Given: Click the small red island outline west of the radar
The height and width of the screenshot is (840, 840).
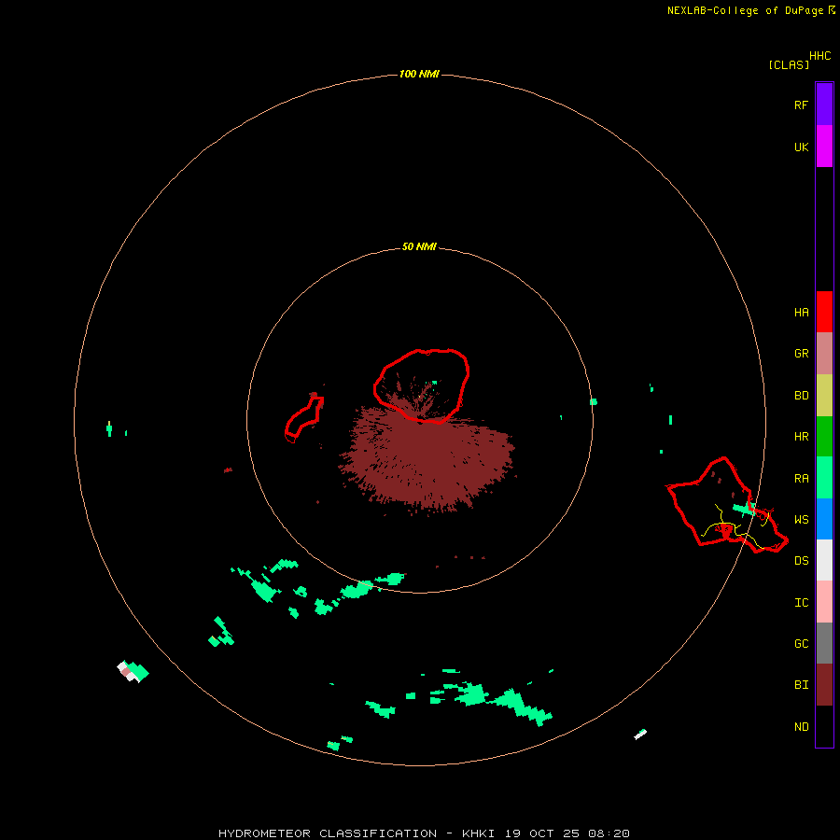Looking at the screenshot, I should (x=303, y=417).
